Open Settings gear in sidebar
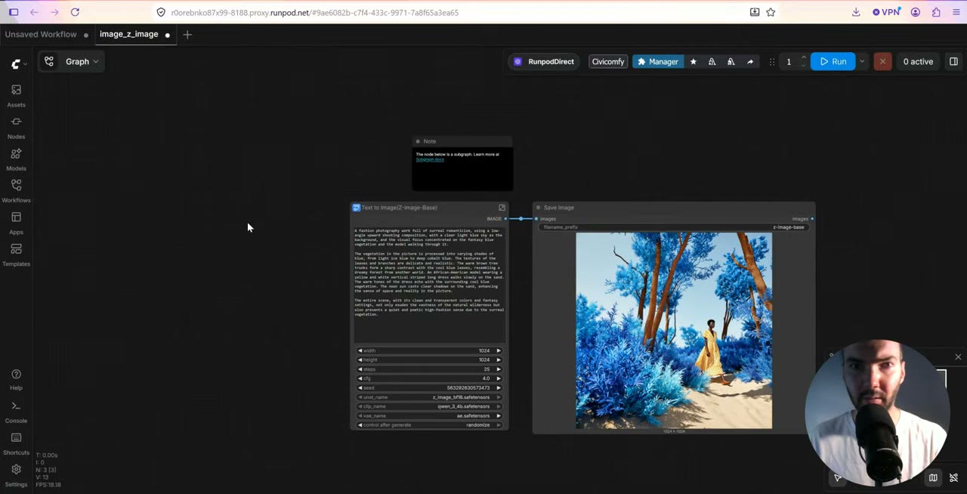The image size is (967, 494). point(16,475)
